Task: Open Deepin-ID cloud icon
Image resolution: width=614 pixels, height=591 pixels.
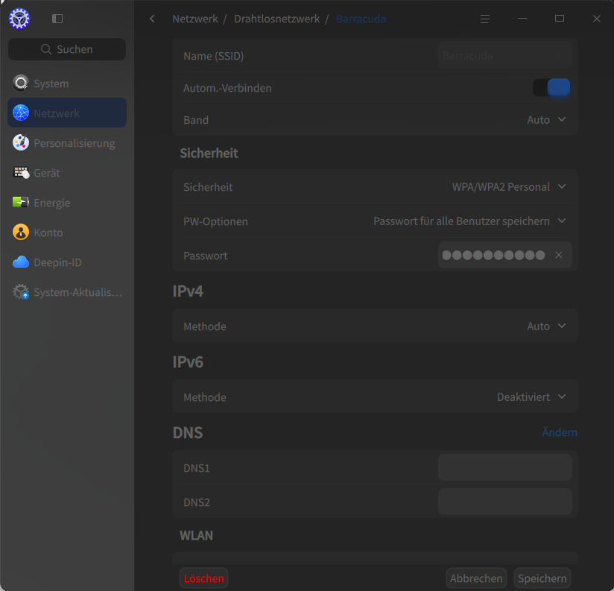Action: tap(21, 262)
